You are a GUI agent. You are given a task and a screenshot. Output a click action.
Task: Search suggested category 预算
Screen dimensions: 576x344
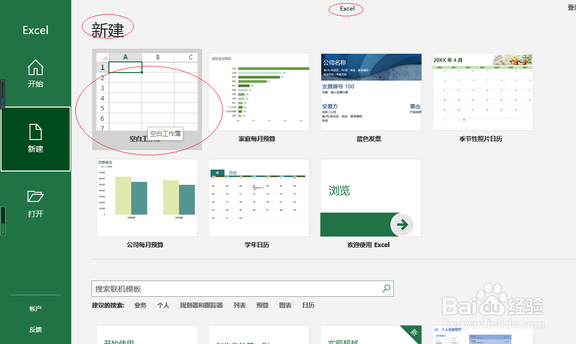coord(262,305)
